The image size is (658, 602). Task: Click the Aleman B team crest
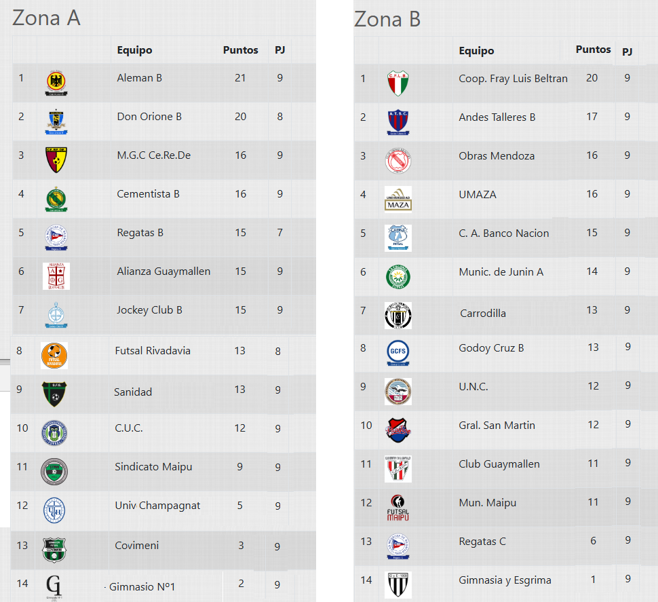point(56,83)
